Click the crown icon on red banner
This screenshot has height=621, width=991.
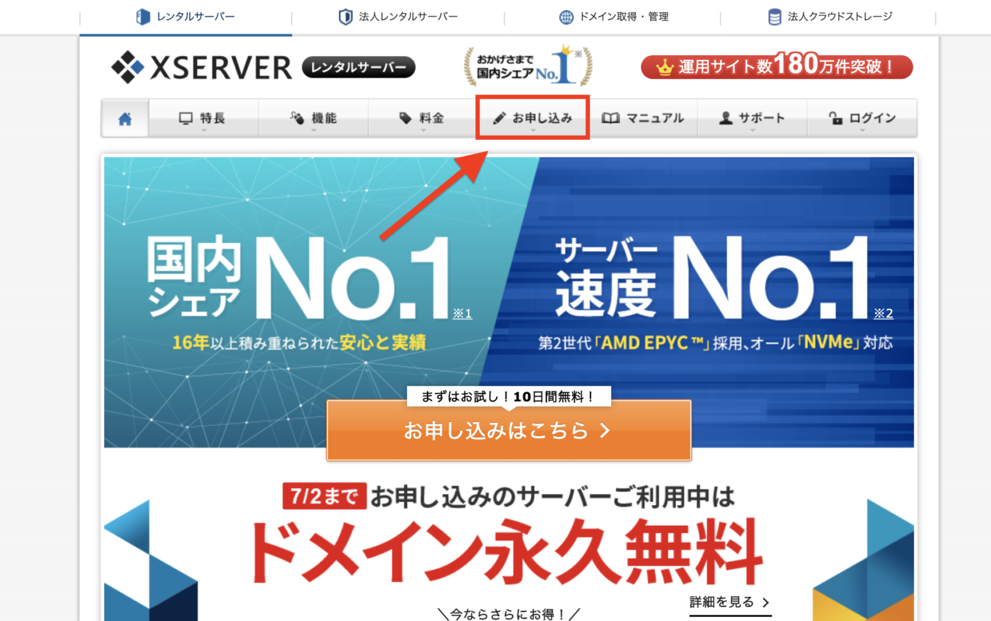coord(665,68)
